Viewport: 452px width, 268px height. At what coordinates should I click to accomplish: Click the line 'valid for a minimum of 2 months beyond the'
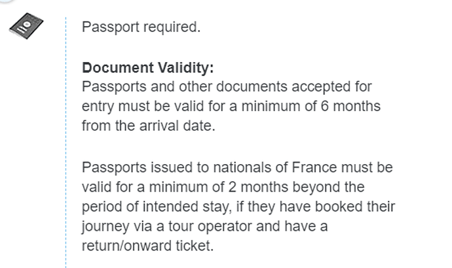(x=223, y=187)
